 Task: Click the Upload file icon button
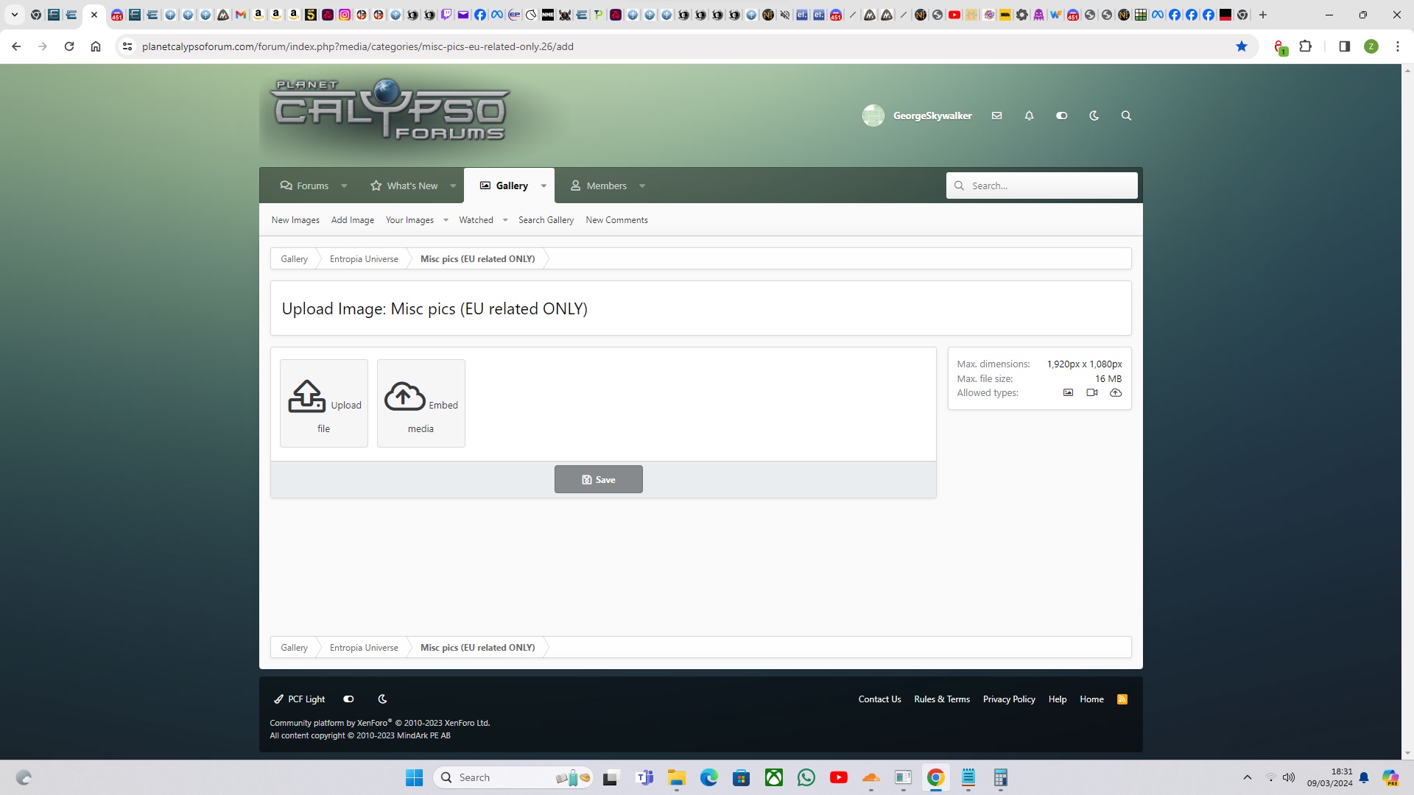tap(324, 403)
